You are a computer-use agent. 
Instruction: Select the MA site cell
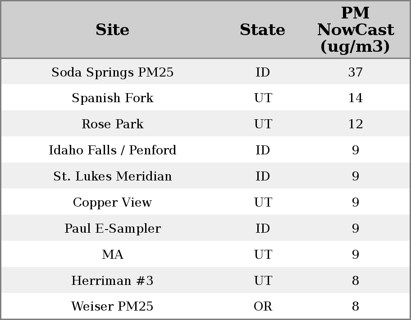coord(112,254)
